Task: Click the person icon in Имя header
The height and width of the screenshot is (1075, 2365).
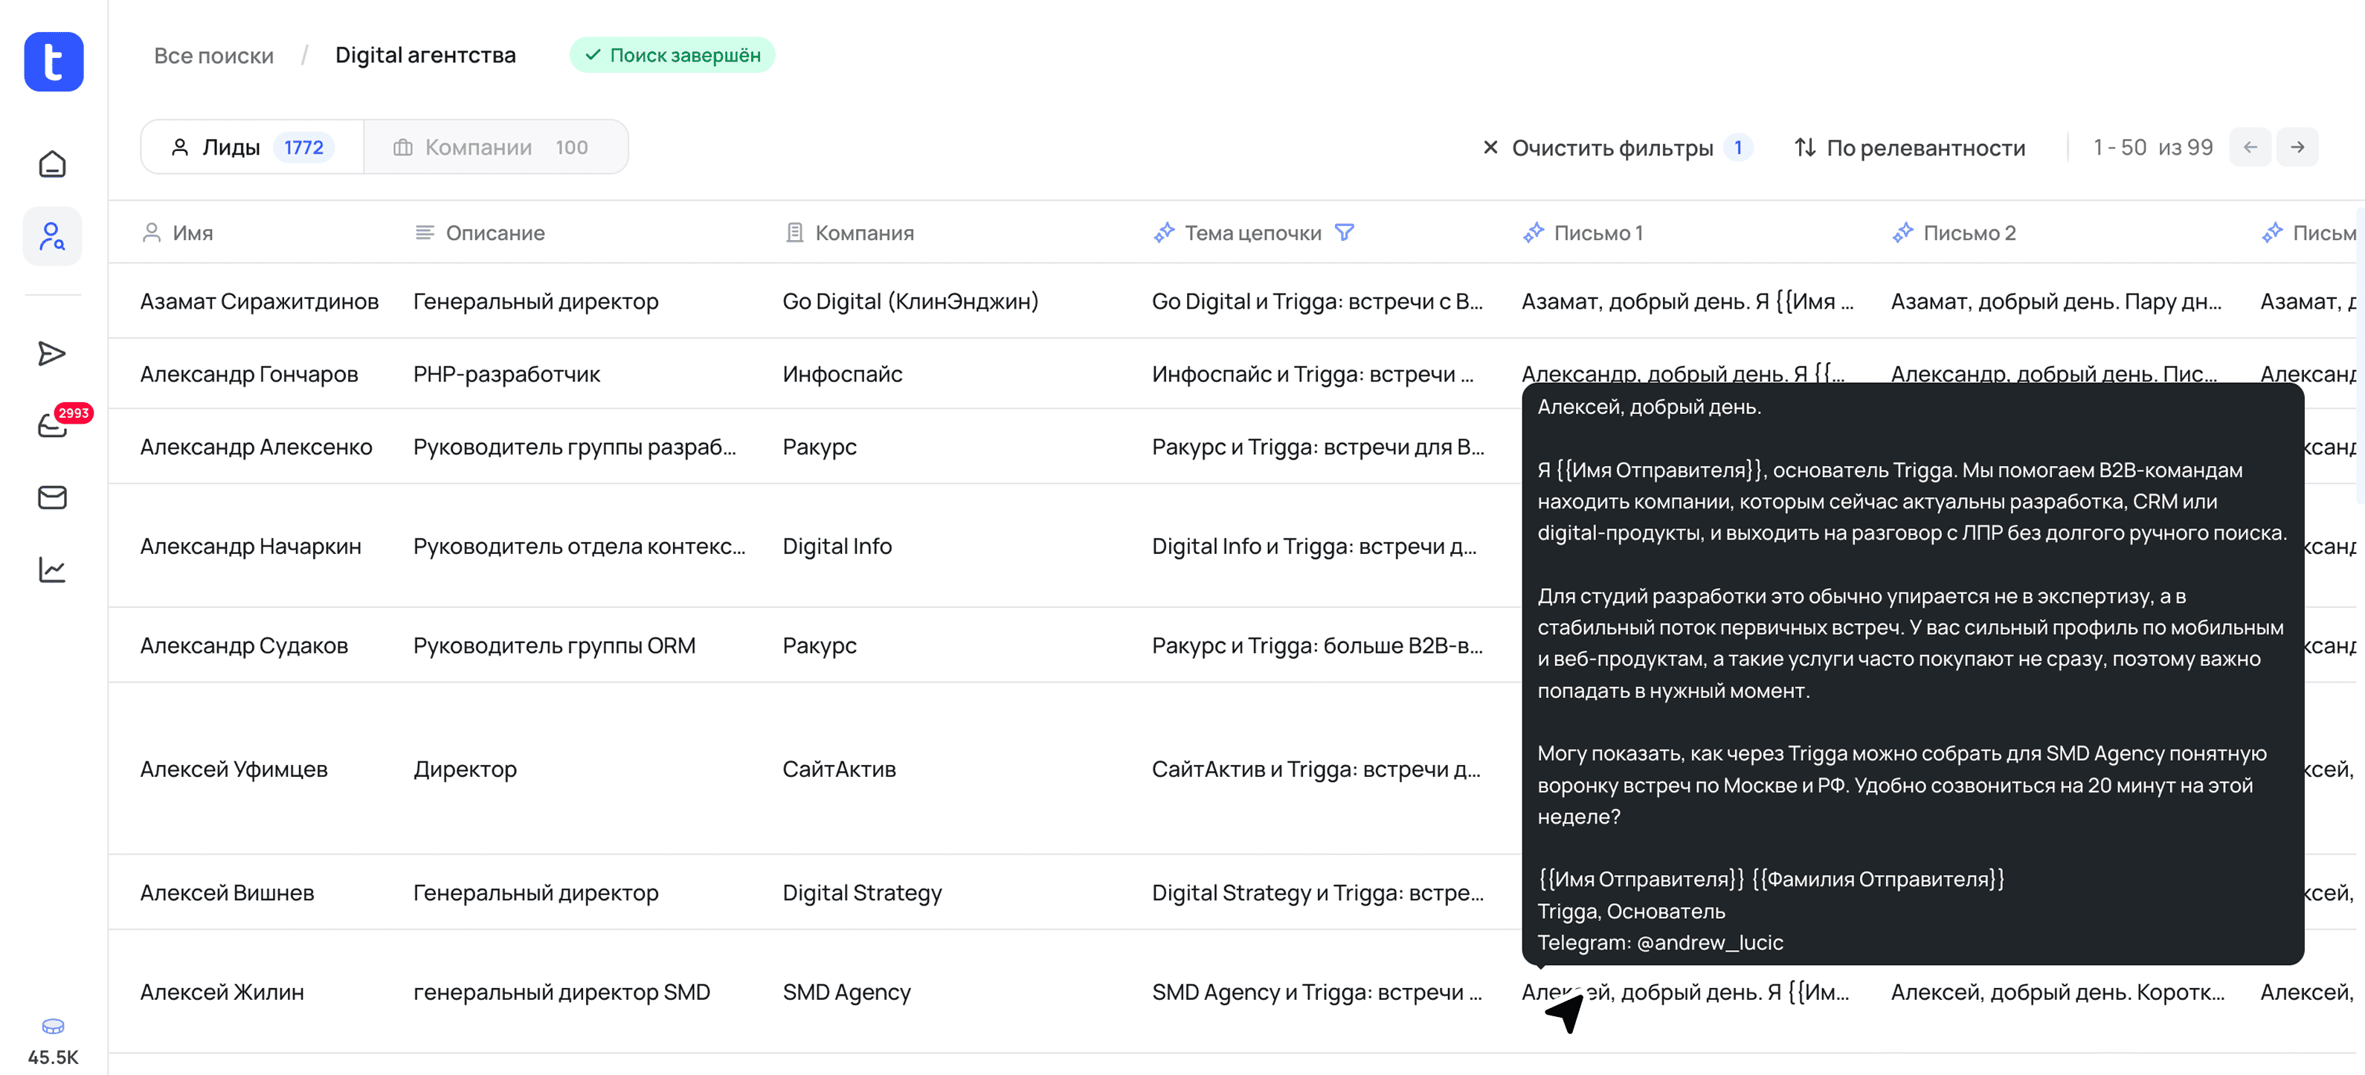Action: [152, 233]
